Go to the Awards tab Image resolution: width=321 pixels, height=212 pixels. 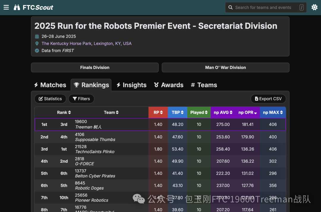click(169, 85)
